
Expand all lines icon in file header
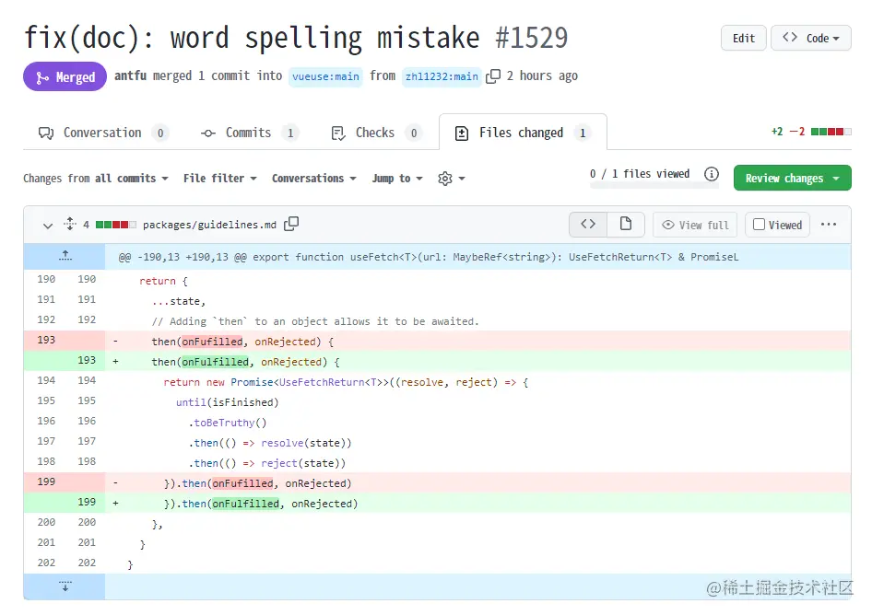click(69, 224)
